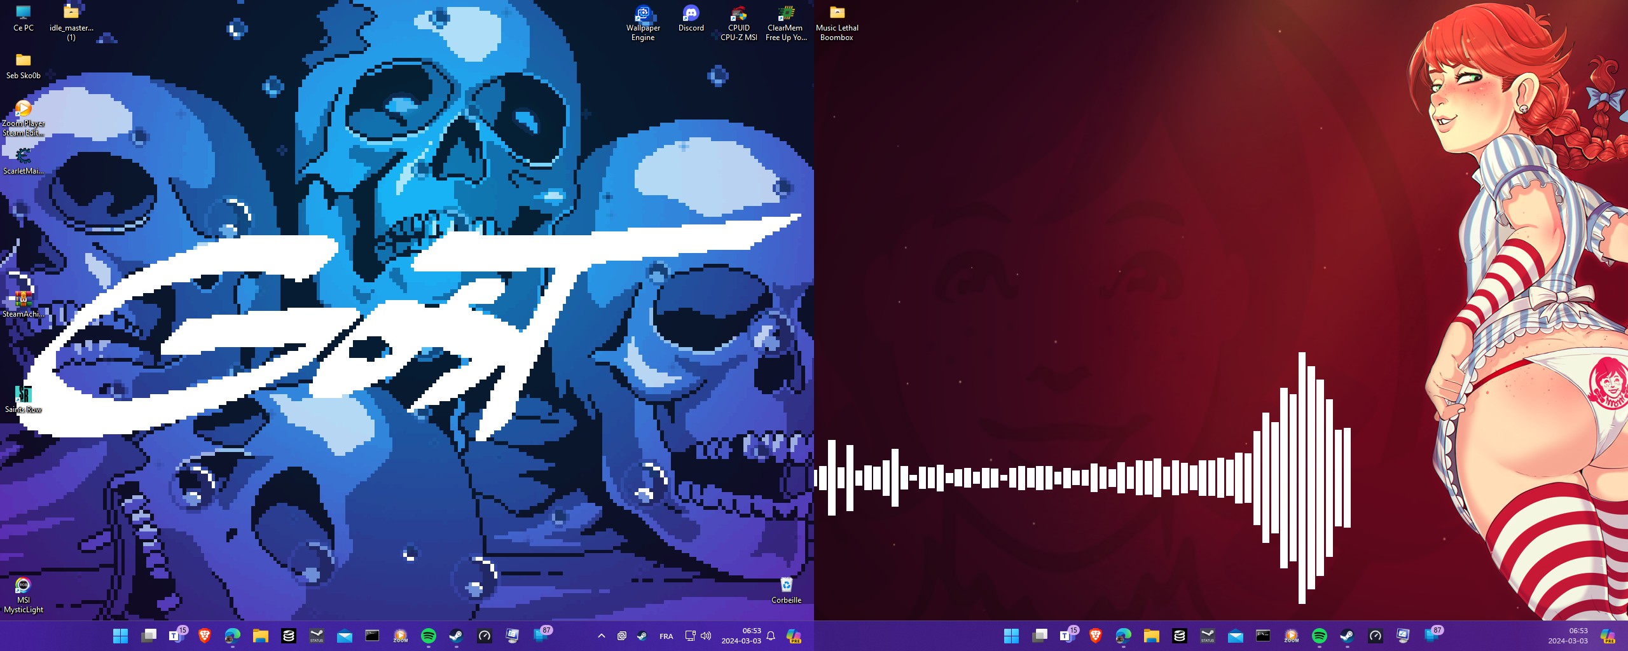Click the Steam system tray icon
This screenshot has width=1628, height=651.
(x=642, y=636)
